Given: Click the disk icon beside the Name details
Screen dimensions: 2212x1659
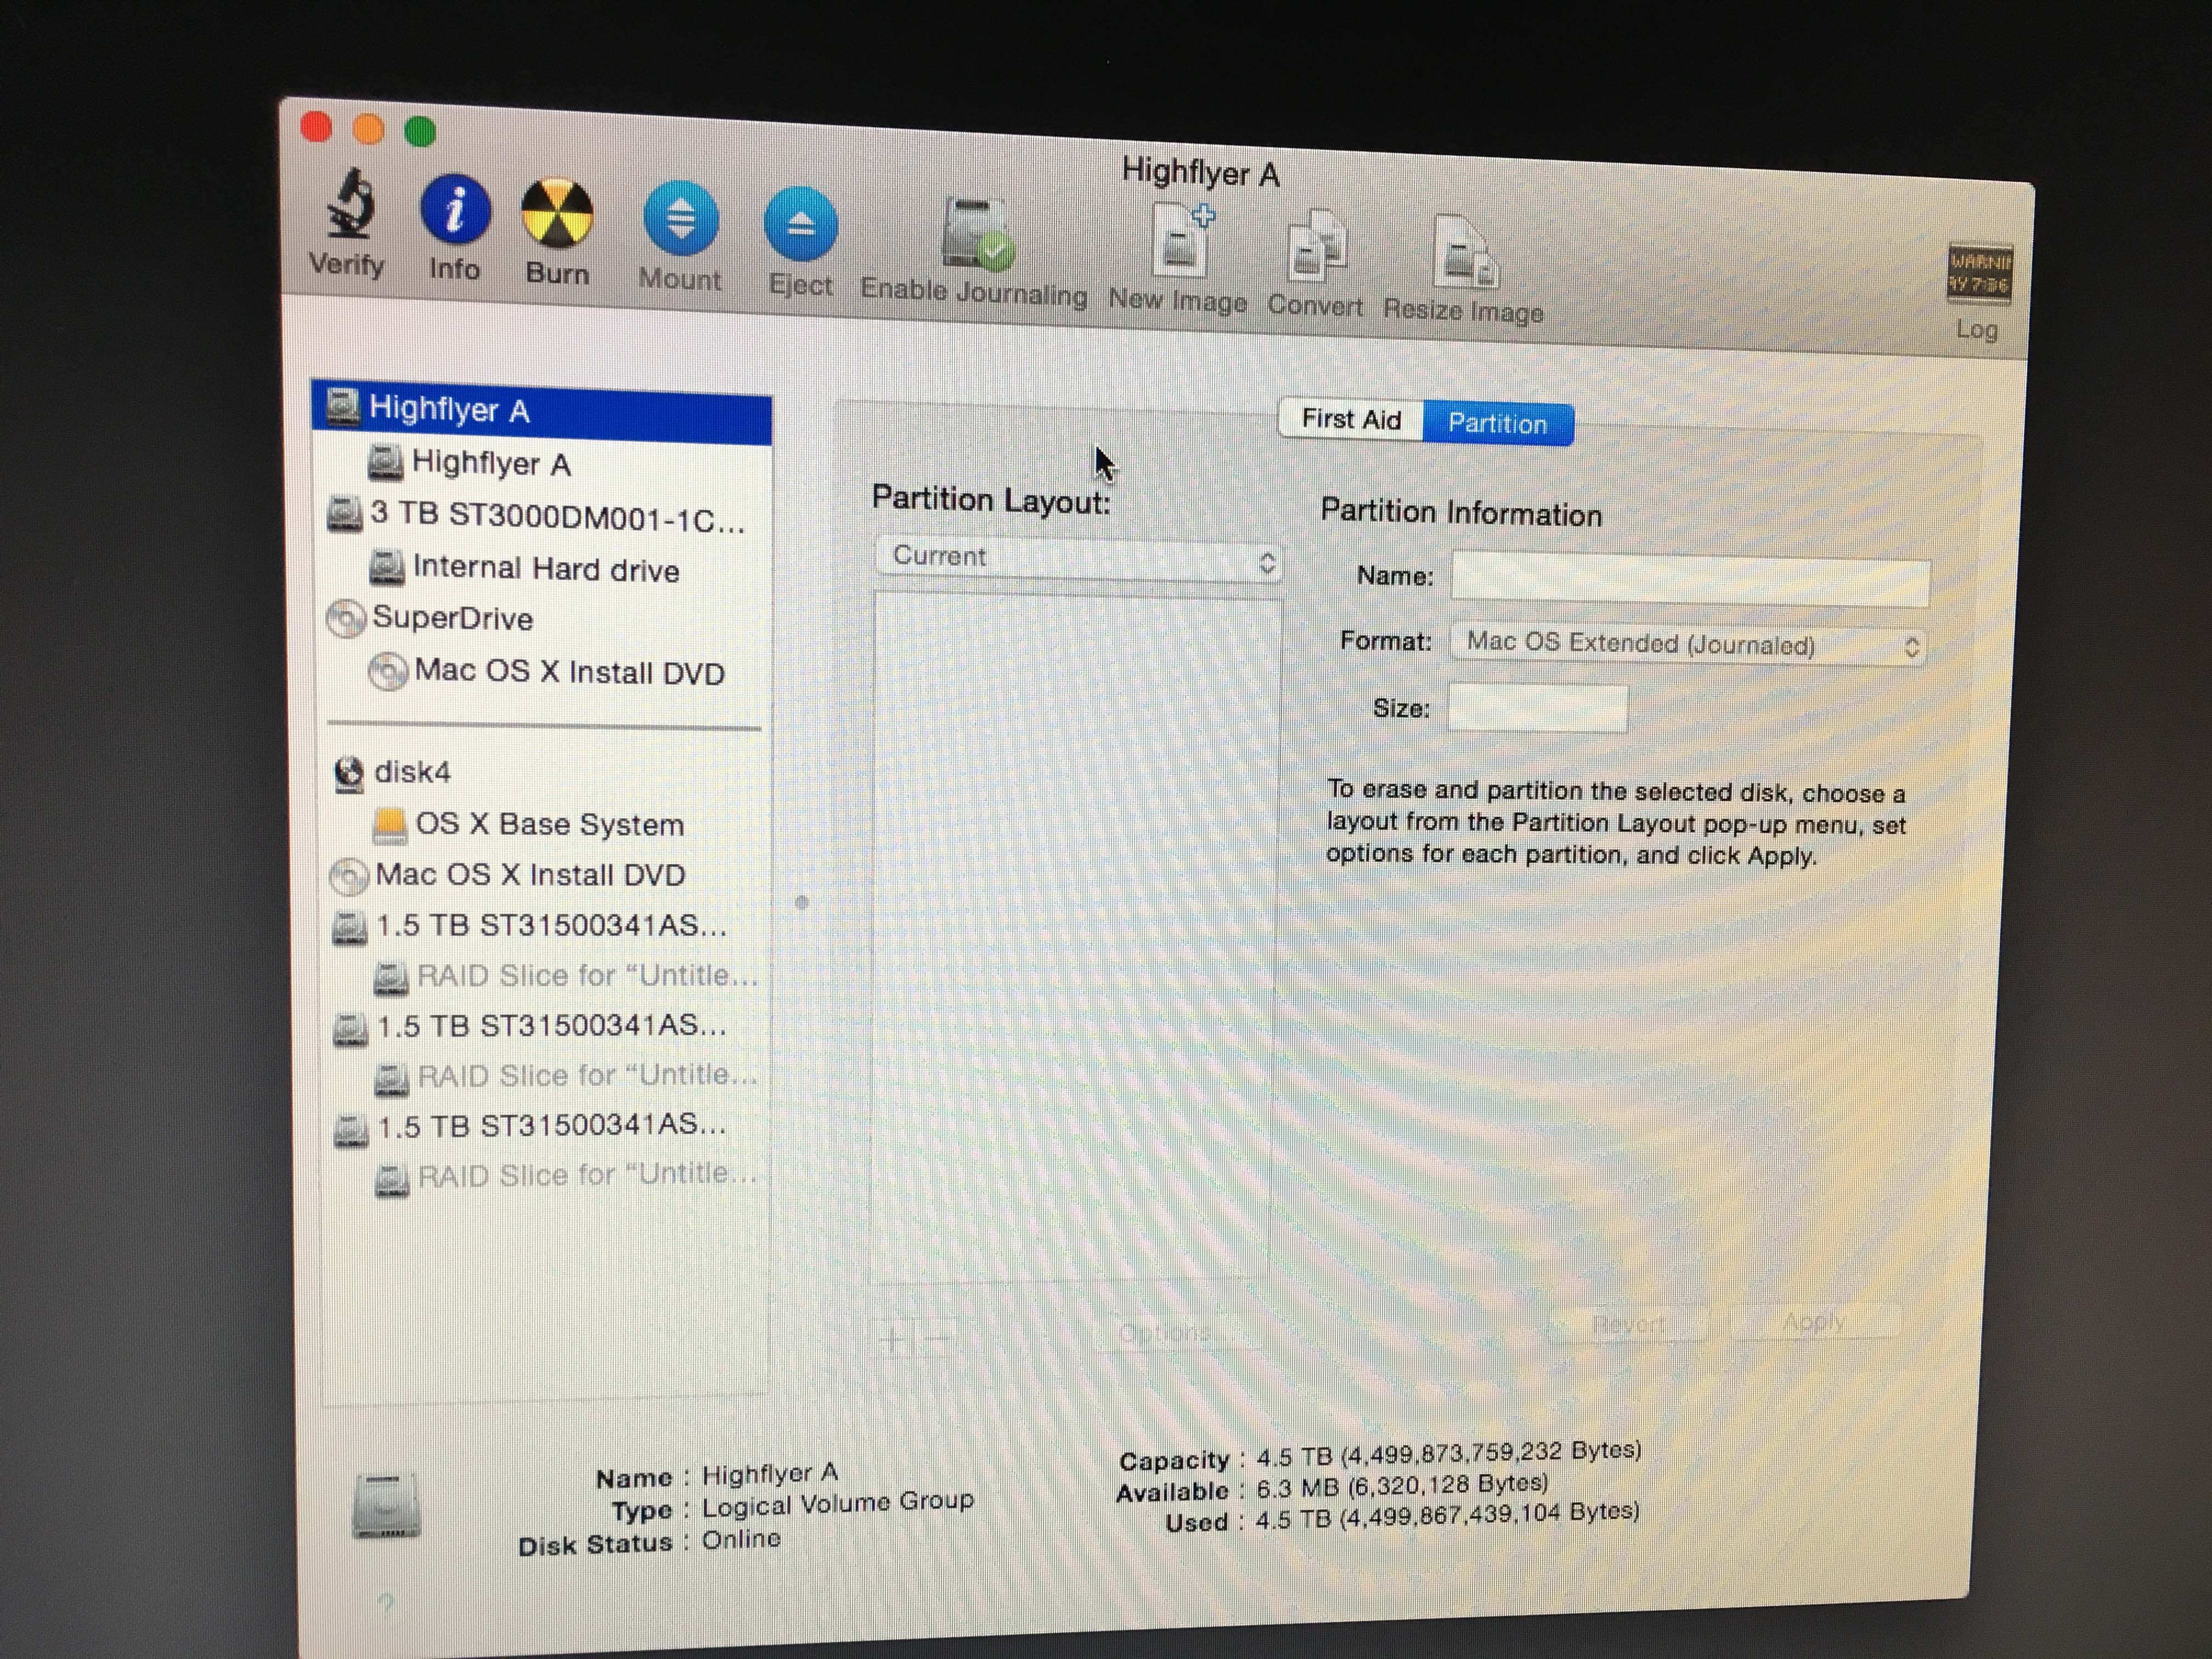Looking at the screenshot, I should (386, 1504).
